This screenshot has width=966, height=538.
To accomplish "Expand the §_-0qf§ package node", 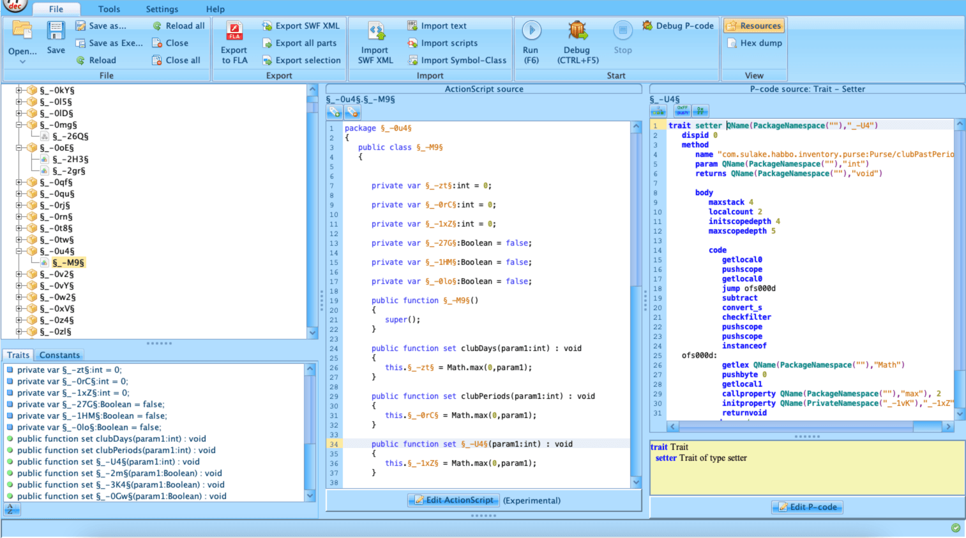I will (x=19, y=183).
